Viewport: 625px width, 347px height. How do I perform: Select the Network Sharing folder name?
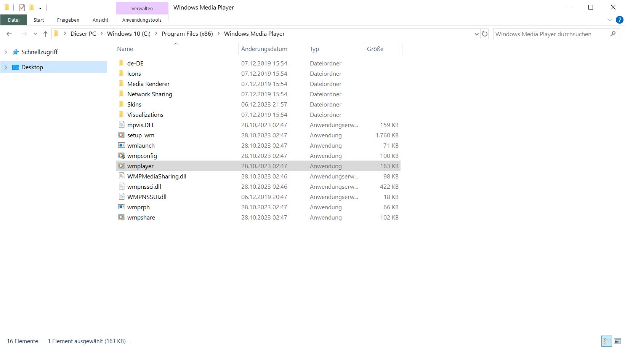150,94
